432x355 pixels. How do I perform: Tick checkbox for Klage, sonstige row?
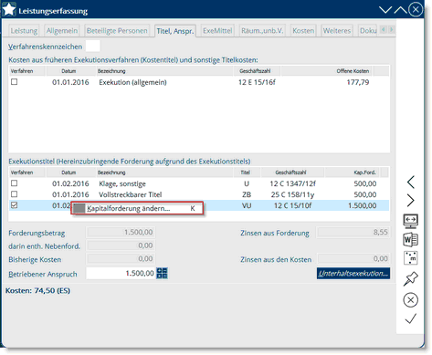point(14,183)
